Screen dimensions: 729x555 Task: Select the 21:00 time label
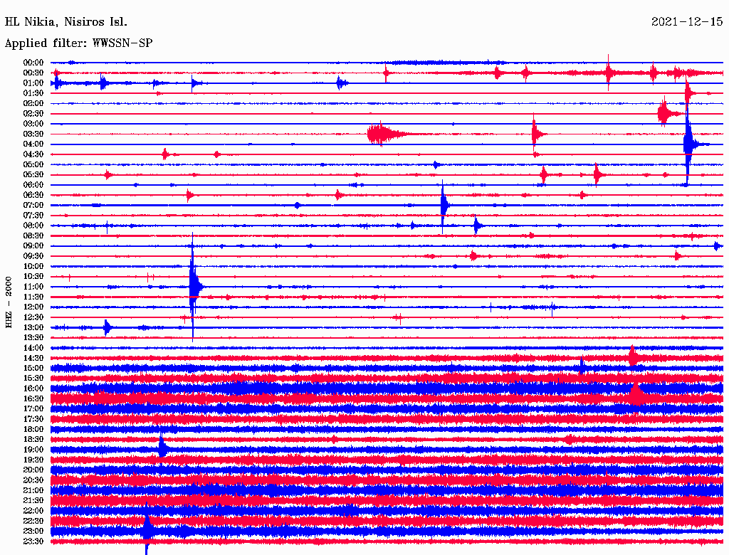click(33, 491)
